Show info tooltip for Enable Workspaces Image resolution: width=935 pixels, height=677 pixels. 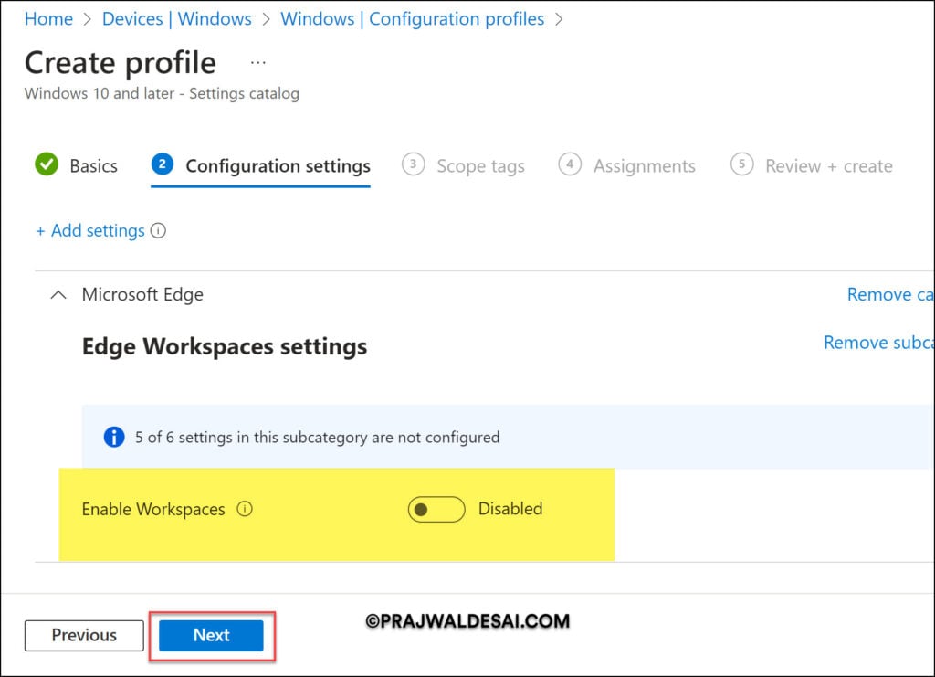(x=245, y=509)
